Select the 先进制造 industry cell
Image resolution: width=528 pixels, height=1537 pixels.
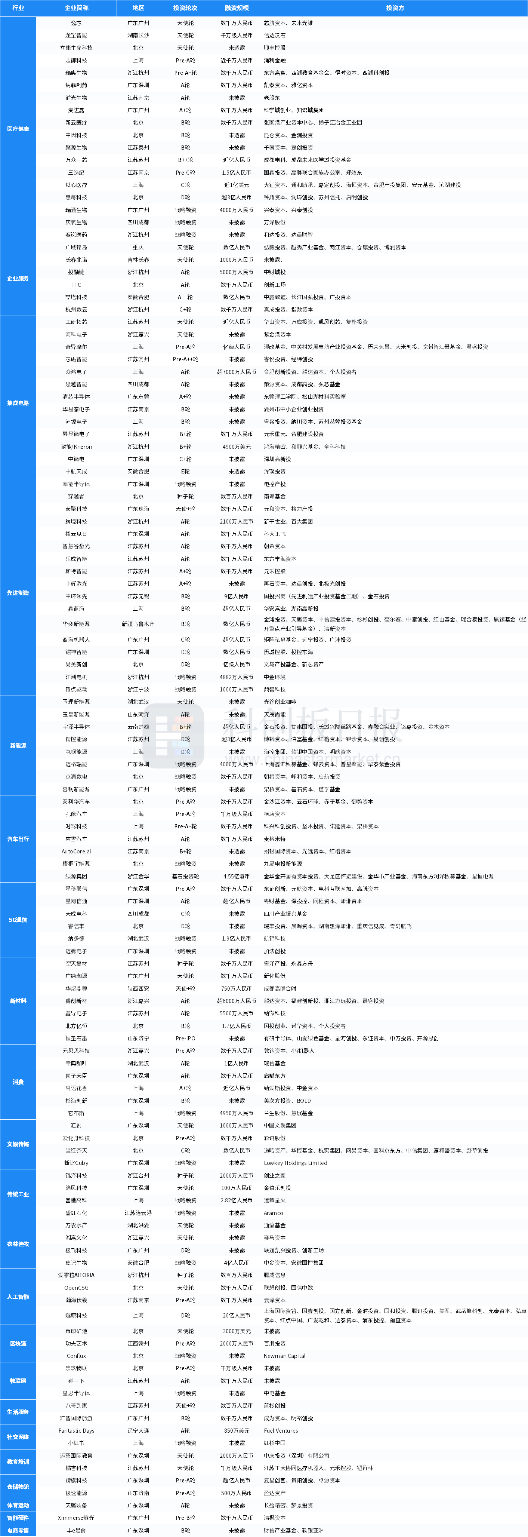coord(18,593)
